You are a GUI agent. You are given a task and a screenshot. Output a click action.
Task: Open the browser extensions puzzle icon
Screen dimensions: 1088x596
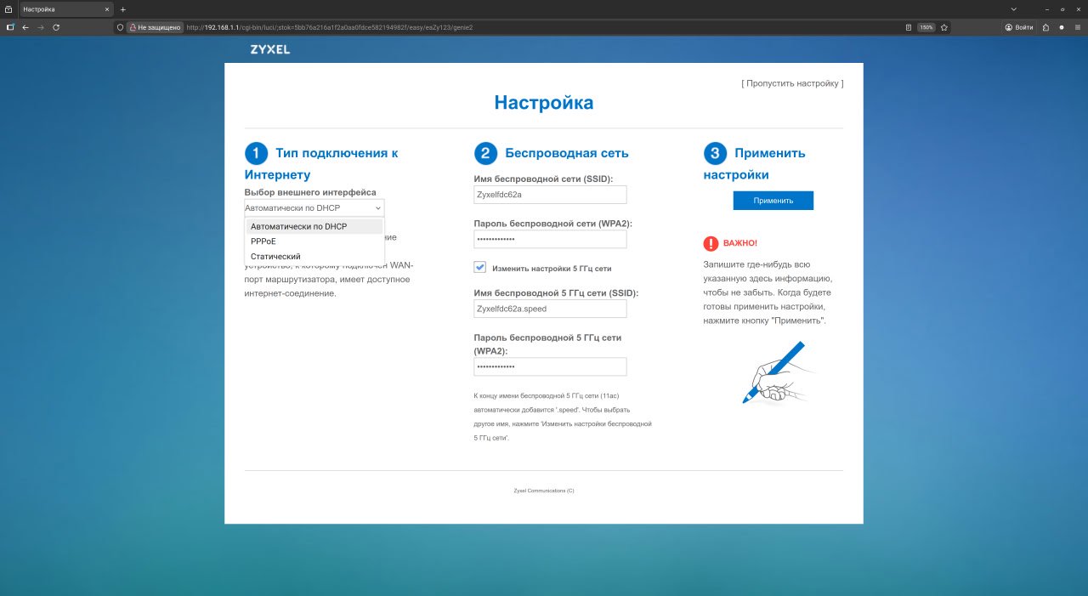pos(1045,27)
